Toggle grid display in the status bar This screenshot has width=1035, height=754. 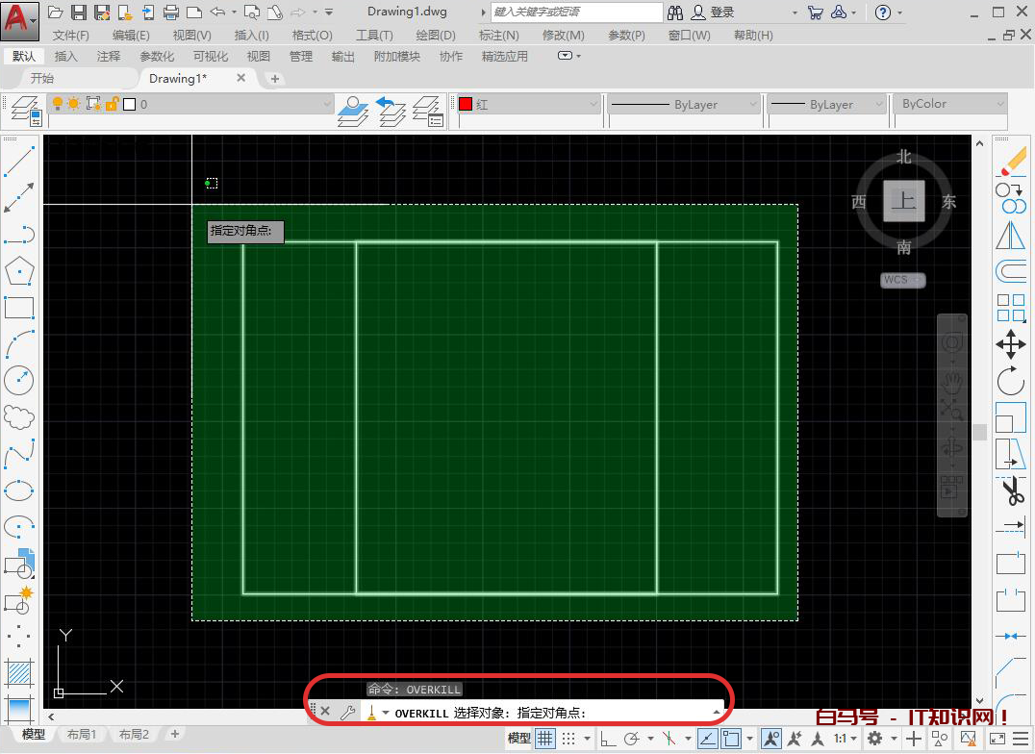547,737
